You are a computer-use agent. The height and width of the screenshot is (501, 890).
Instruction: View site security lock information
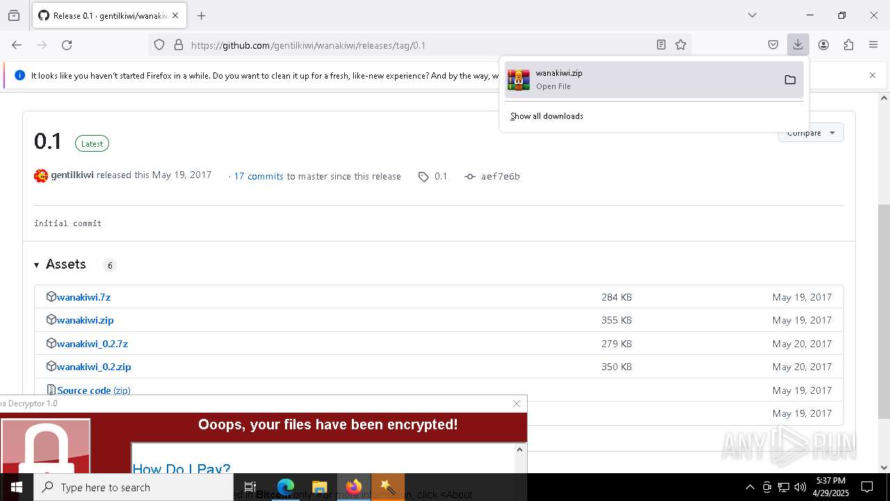[x=179, y=45]
